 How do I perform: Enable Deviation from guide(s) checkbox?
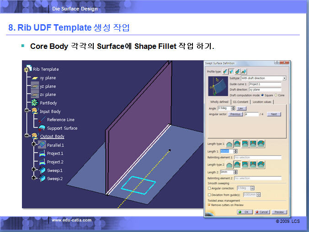pyautogui.click(x=210, y=194)
